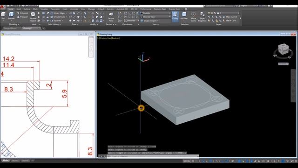Open the Section Plane tool
The width and height of the screenshot is (298, 168).
pyautogui.click(x=111, y=17)
